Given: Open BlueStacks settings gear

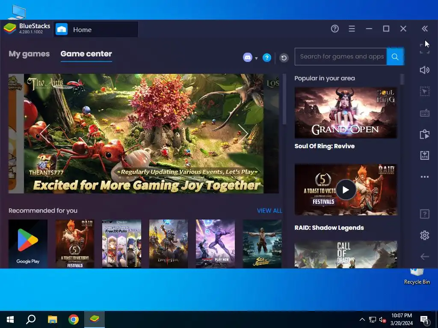Looking at the screenshot, I should click(425, 235).
